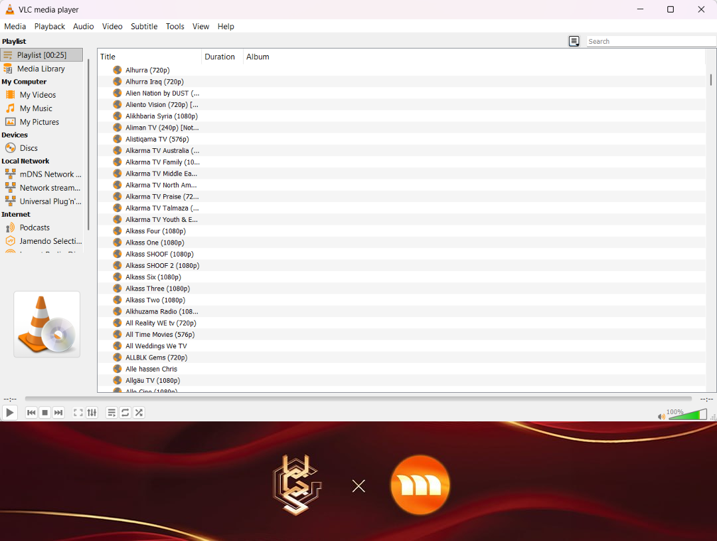Stop playback button

point(45,412)
